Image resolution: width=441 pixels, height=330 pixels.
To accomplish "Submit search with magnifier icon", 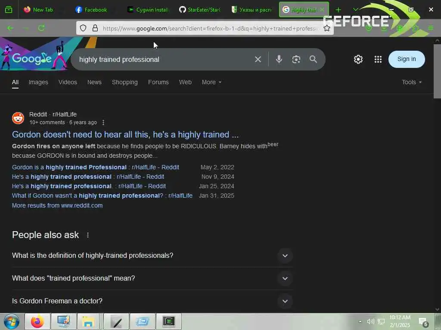I will (313, 59).
